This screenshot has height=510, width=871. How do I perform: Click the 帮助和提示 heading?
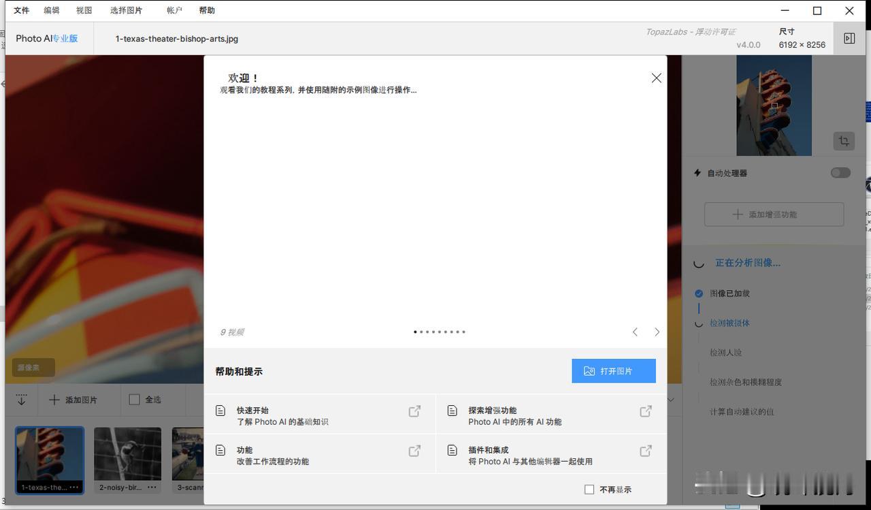pos(239,372)
